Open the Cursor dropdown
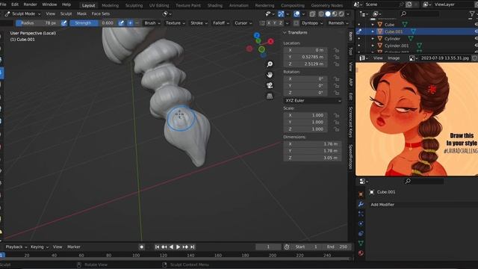The image size is (478, 269). (243, 23)
